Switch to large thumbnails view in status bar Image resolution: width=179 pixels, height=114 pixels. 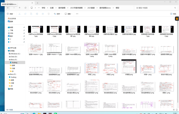(176, 110)
